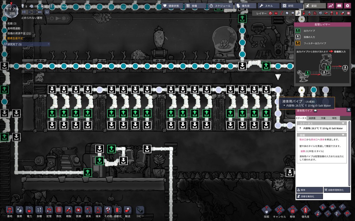Image resolution: width=355 pixels, height=221 pixels.
Task: Collapse the ステータス section arrow
Action: 343,123
